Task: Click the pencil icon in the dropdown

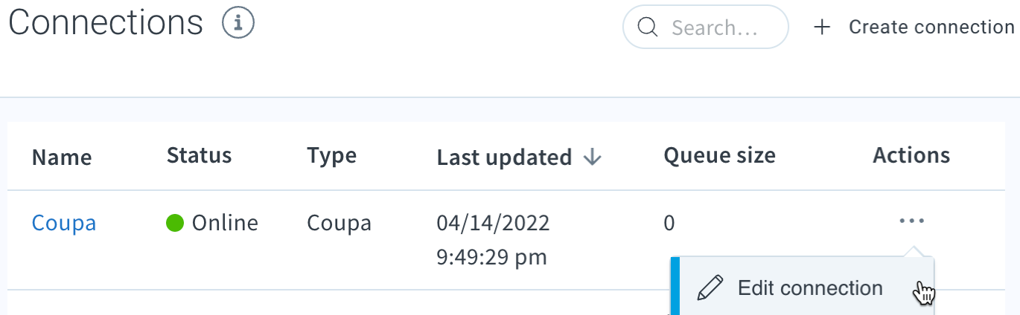Action: [710, 288]
